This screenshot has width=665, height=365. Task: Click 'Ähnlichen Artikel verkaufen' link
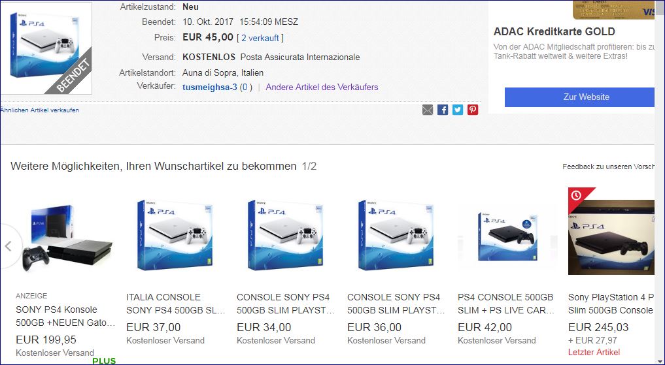[x=40, y=110]
